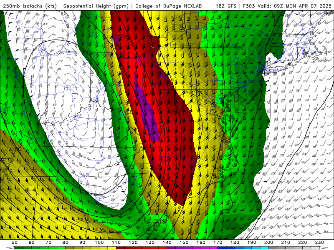The image size is (334, 250).
Task: Select the 200 legend number
Action: pyautogui.click(x=269, y=242)
